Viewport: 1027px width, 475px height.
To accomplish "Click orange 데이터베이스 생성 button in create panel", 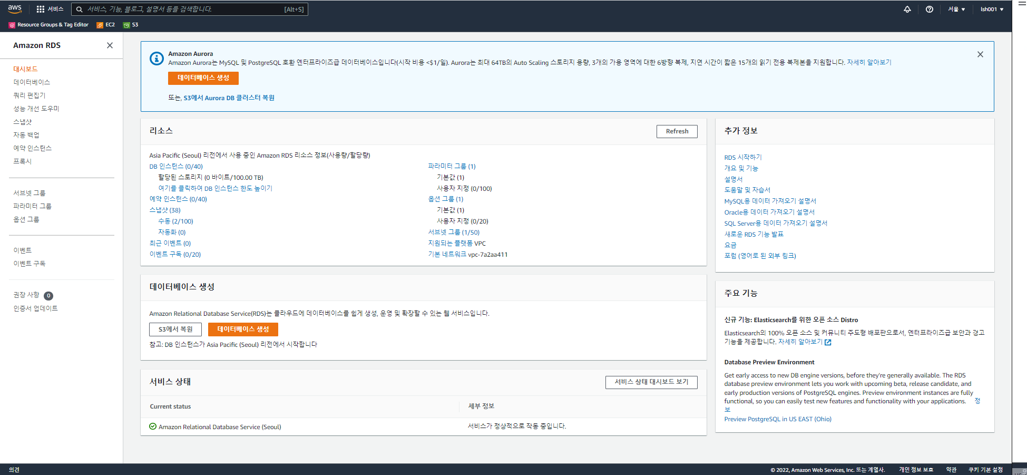I will click(243, 329).
